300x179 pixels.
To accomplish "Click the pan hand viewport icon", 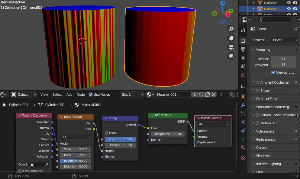I will click(231, 38).
